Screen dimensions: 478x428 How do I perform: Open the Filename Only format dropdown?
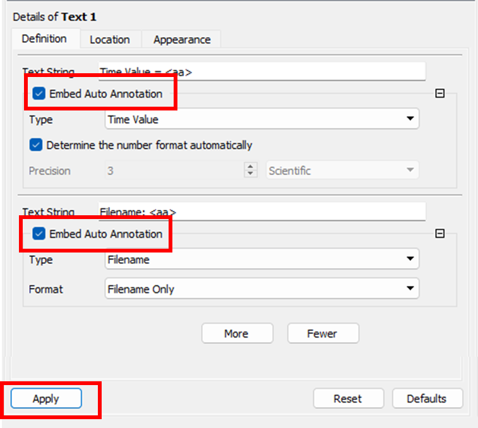262,288
